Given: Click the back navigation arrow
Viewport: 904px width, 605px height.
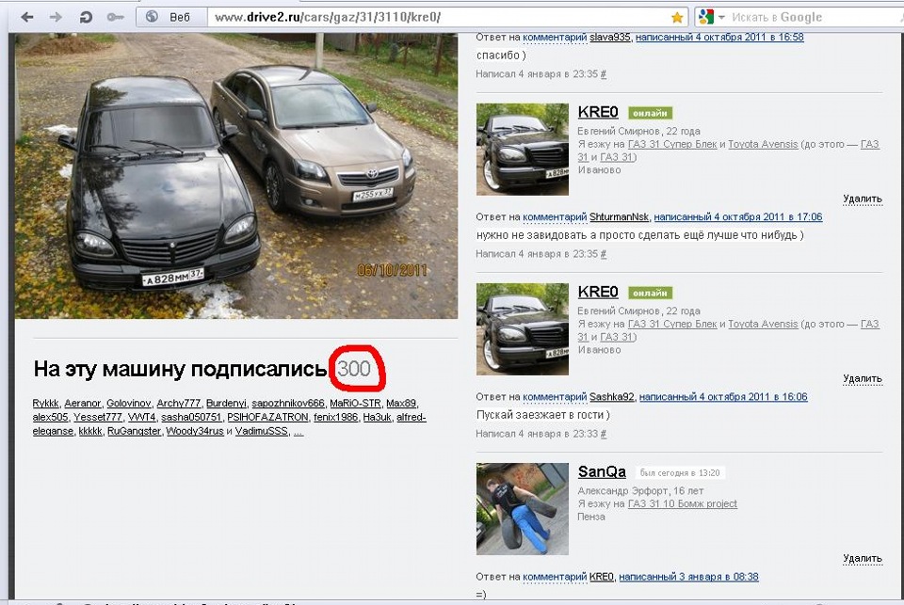Looking at the screenshot, I should [x=26, y=16].
